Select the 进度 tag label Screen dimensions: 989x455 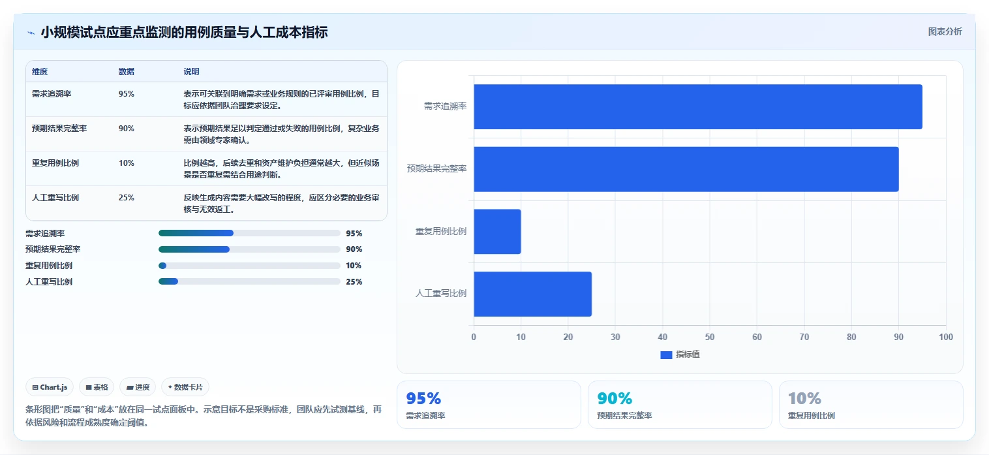pos(142,387)
